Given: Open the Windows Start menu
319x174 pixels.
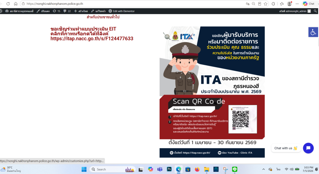Looking at the screenshot, I should pyautogui.click(x=84, y=169).
